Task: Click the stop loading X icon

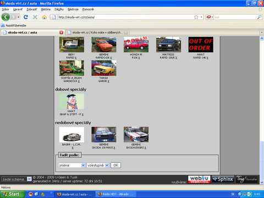Action: pyautogui.click(x=35, y=17)
